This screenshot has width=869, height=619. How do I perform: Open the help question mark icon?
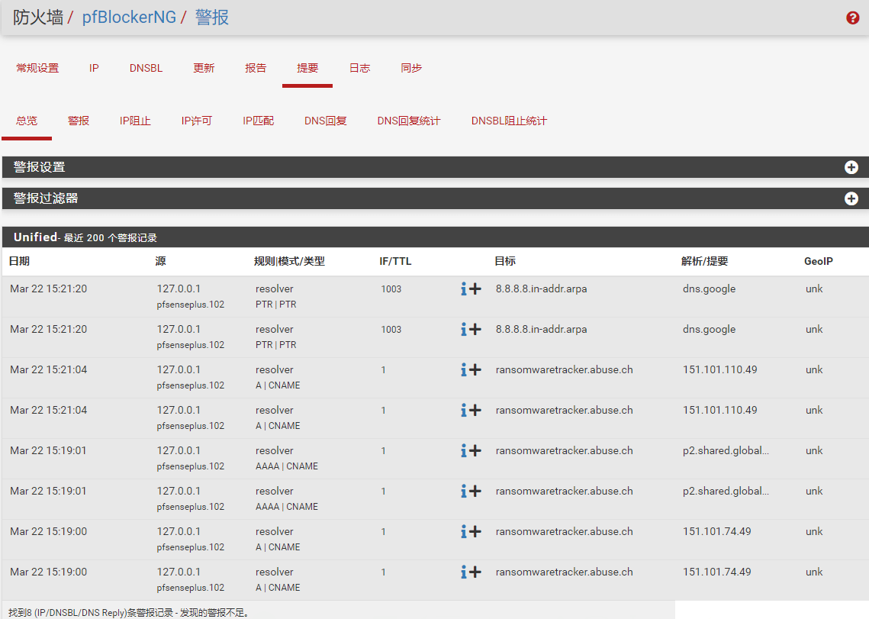coord(853,18)
